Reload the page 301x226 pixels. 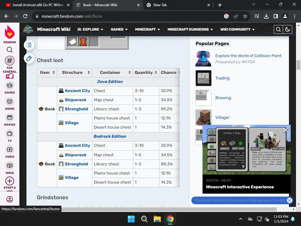[25, 16]
